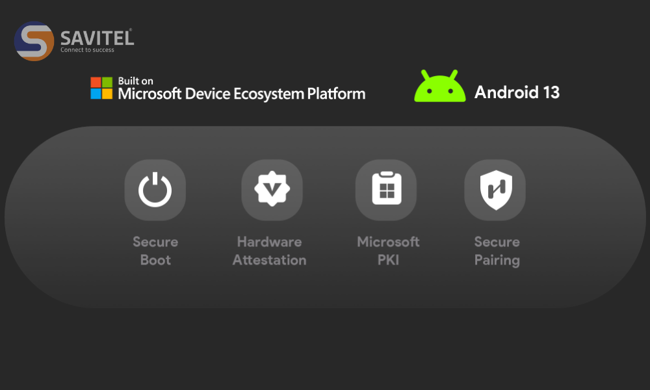The image size is (650, 390).
Task: Select the Savitel circular S logo
Action: point(34,40)
